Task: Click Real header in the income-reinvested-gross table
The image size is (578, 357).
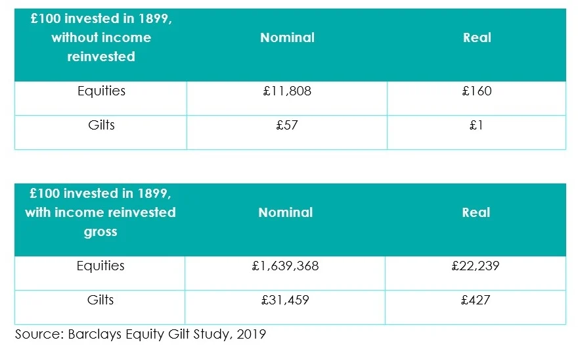Action: pos(476,212)
